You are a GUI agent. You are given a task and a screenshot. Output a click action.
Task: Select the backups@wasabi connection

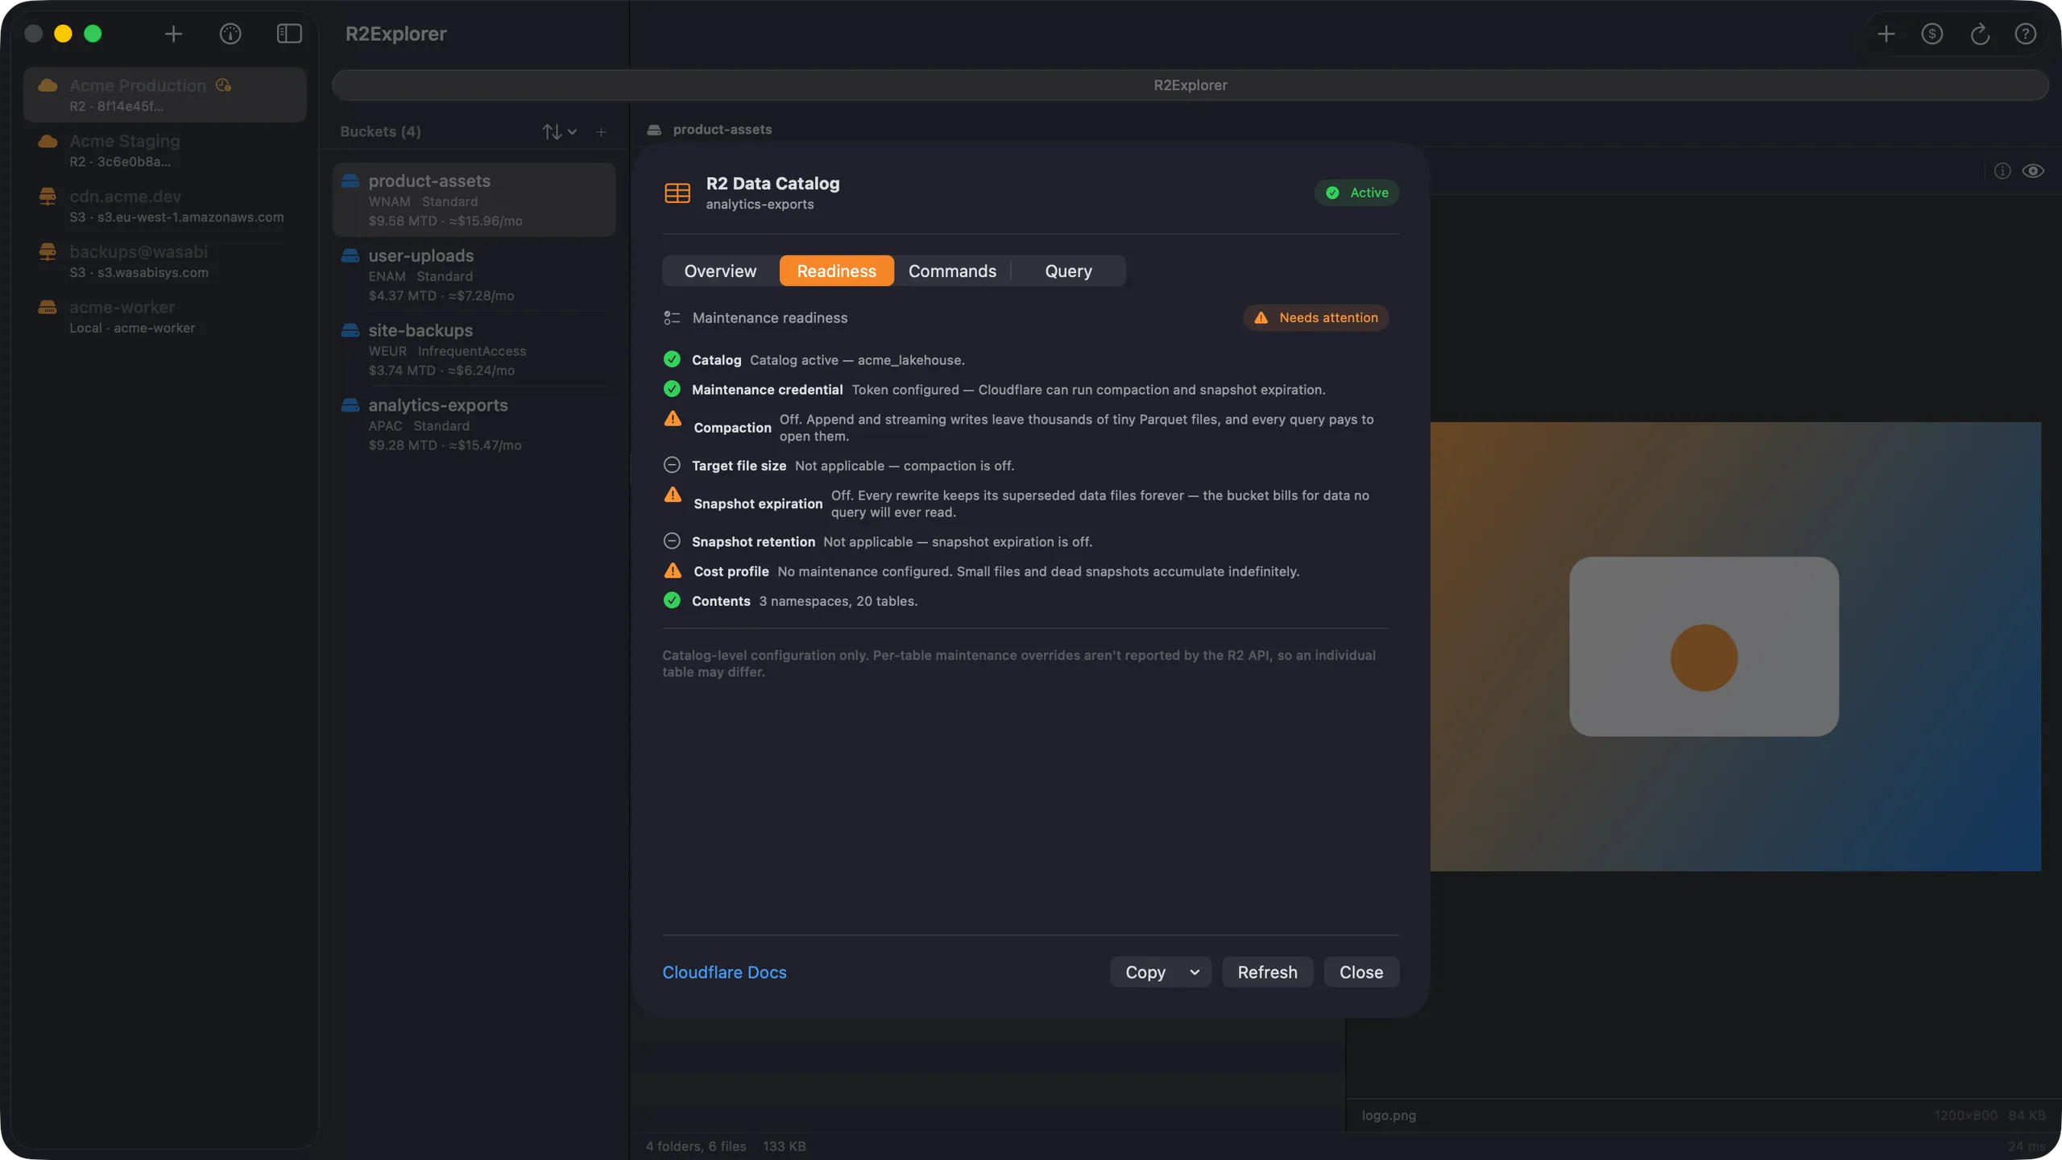tap(164, 262)
